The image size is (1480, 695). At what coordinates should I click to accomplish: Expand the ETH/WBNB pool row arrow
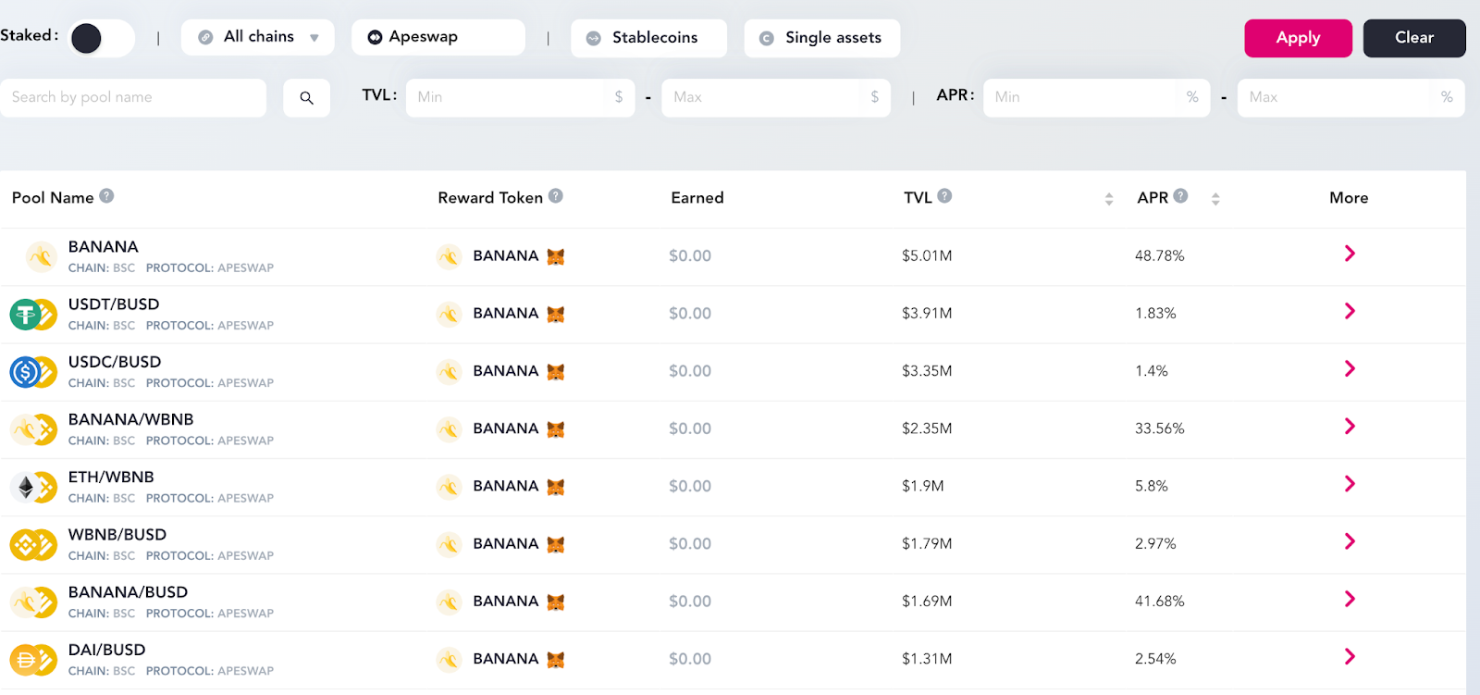1350,483
